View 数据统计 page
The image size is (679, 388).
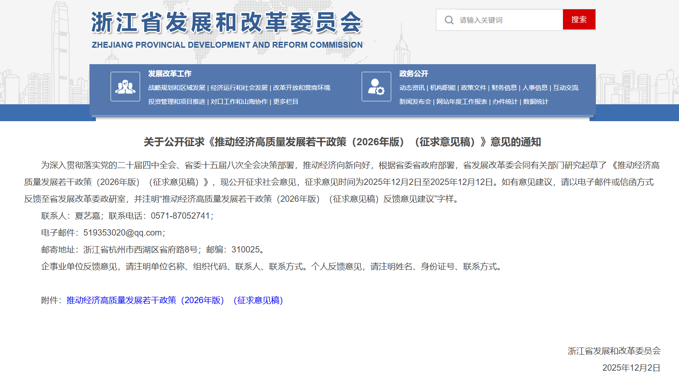(536, 102)
